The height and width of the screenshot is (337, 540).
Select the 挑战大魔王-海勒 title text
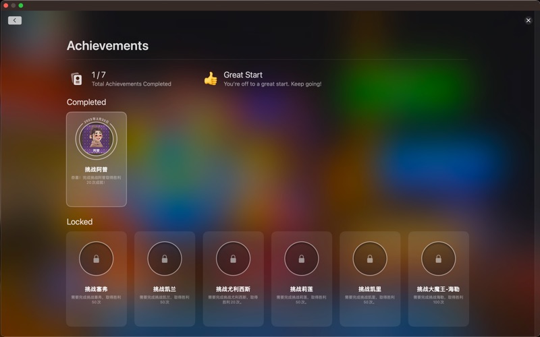pyautogui.click(x=438, y=289)
